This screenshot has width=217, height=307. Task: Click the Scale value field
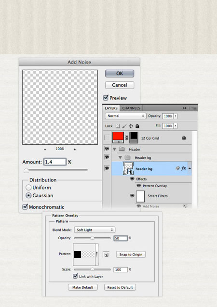[x=121, y=269]
